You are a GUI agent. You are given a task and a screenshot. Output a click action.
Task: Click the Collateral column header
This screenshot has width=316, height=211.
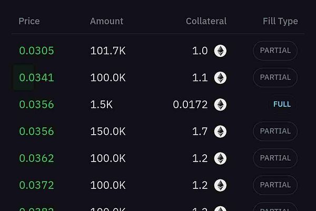(x=206, y=21)
